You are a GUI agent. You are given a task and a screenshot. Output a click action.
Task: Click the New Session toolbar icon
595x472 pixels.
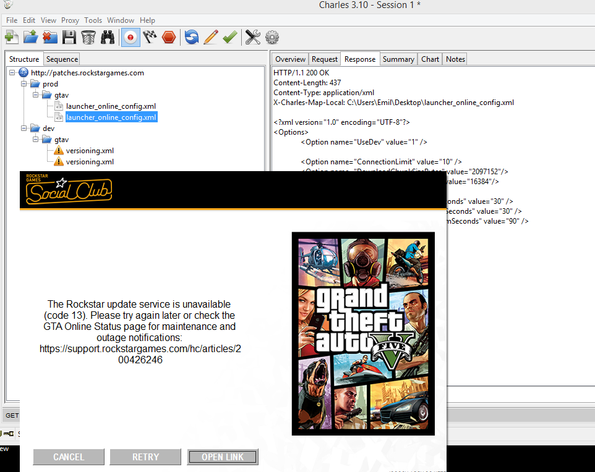click(x=12, y=37)
